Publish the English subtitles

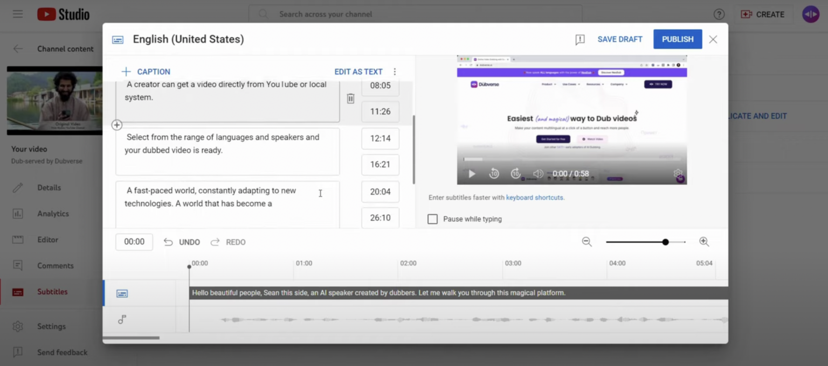[x=677, y=39]
